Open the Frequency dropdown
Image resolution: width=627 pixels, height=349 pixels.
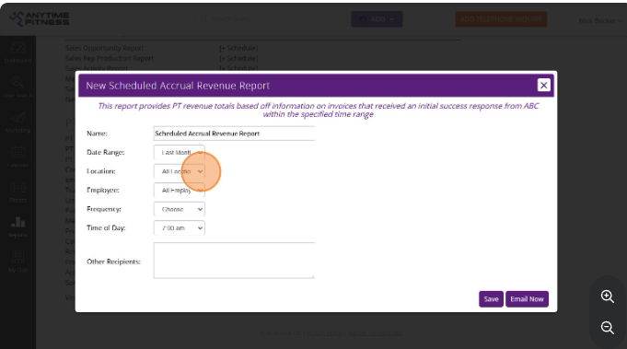pos(180,209)
